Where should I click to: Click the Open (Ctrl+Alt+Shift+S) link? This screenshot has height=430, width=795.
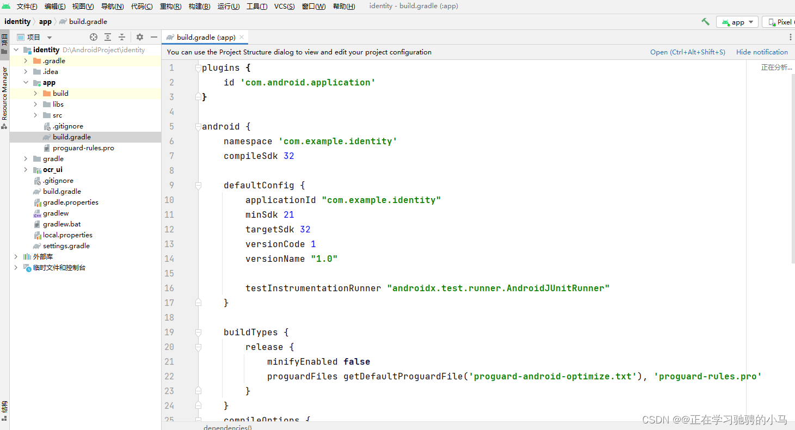click(688, 52)
